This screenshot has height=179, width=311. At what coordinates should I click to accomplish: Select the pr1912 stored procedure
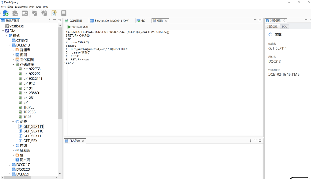29,84
